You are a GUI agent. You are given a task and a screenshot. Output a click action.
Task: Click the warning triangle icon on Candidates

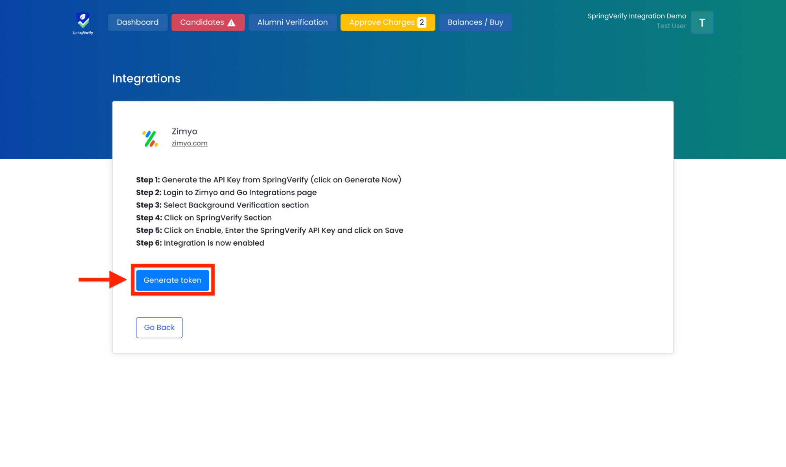[x=232, y=23]
